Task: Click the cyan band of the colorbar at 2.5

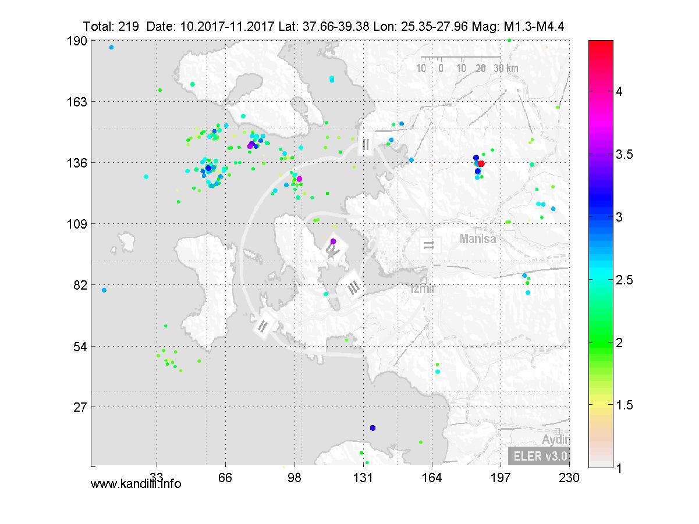Action: tap(601, 279)
